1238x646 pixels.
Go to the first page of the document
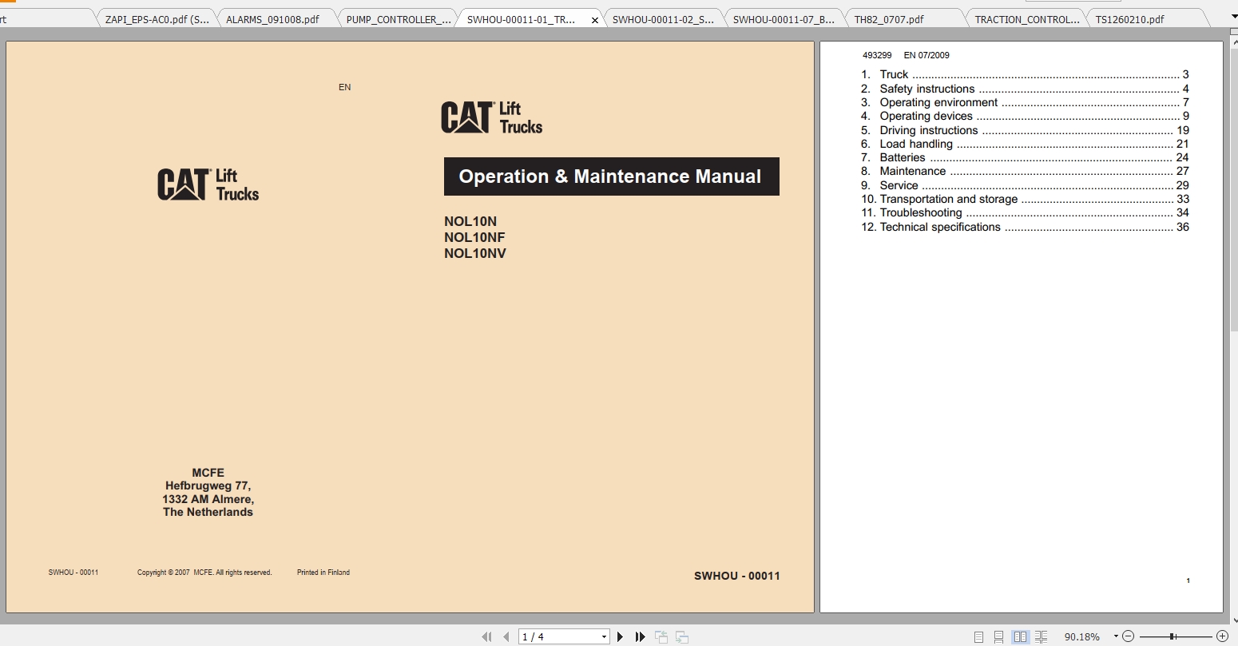[487, 636]
